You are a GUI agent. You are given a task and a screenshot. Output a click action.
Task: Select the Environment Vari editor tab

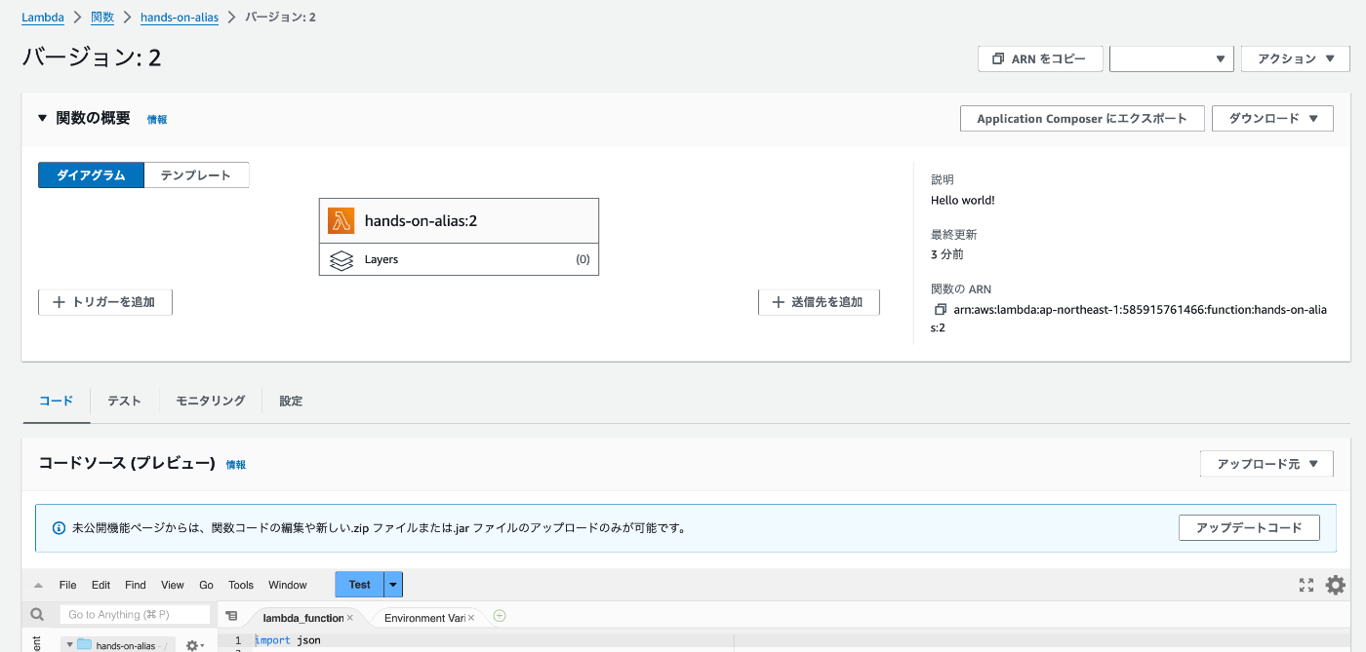tap(424, 618)
